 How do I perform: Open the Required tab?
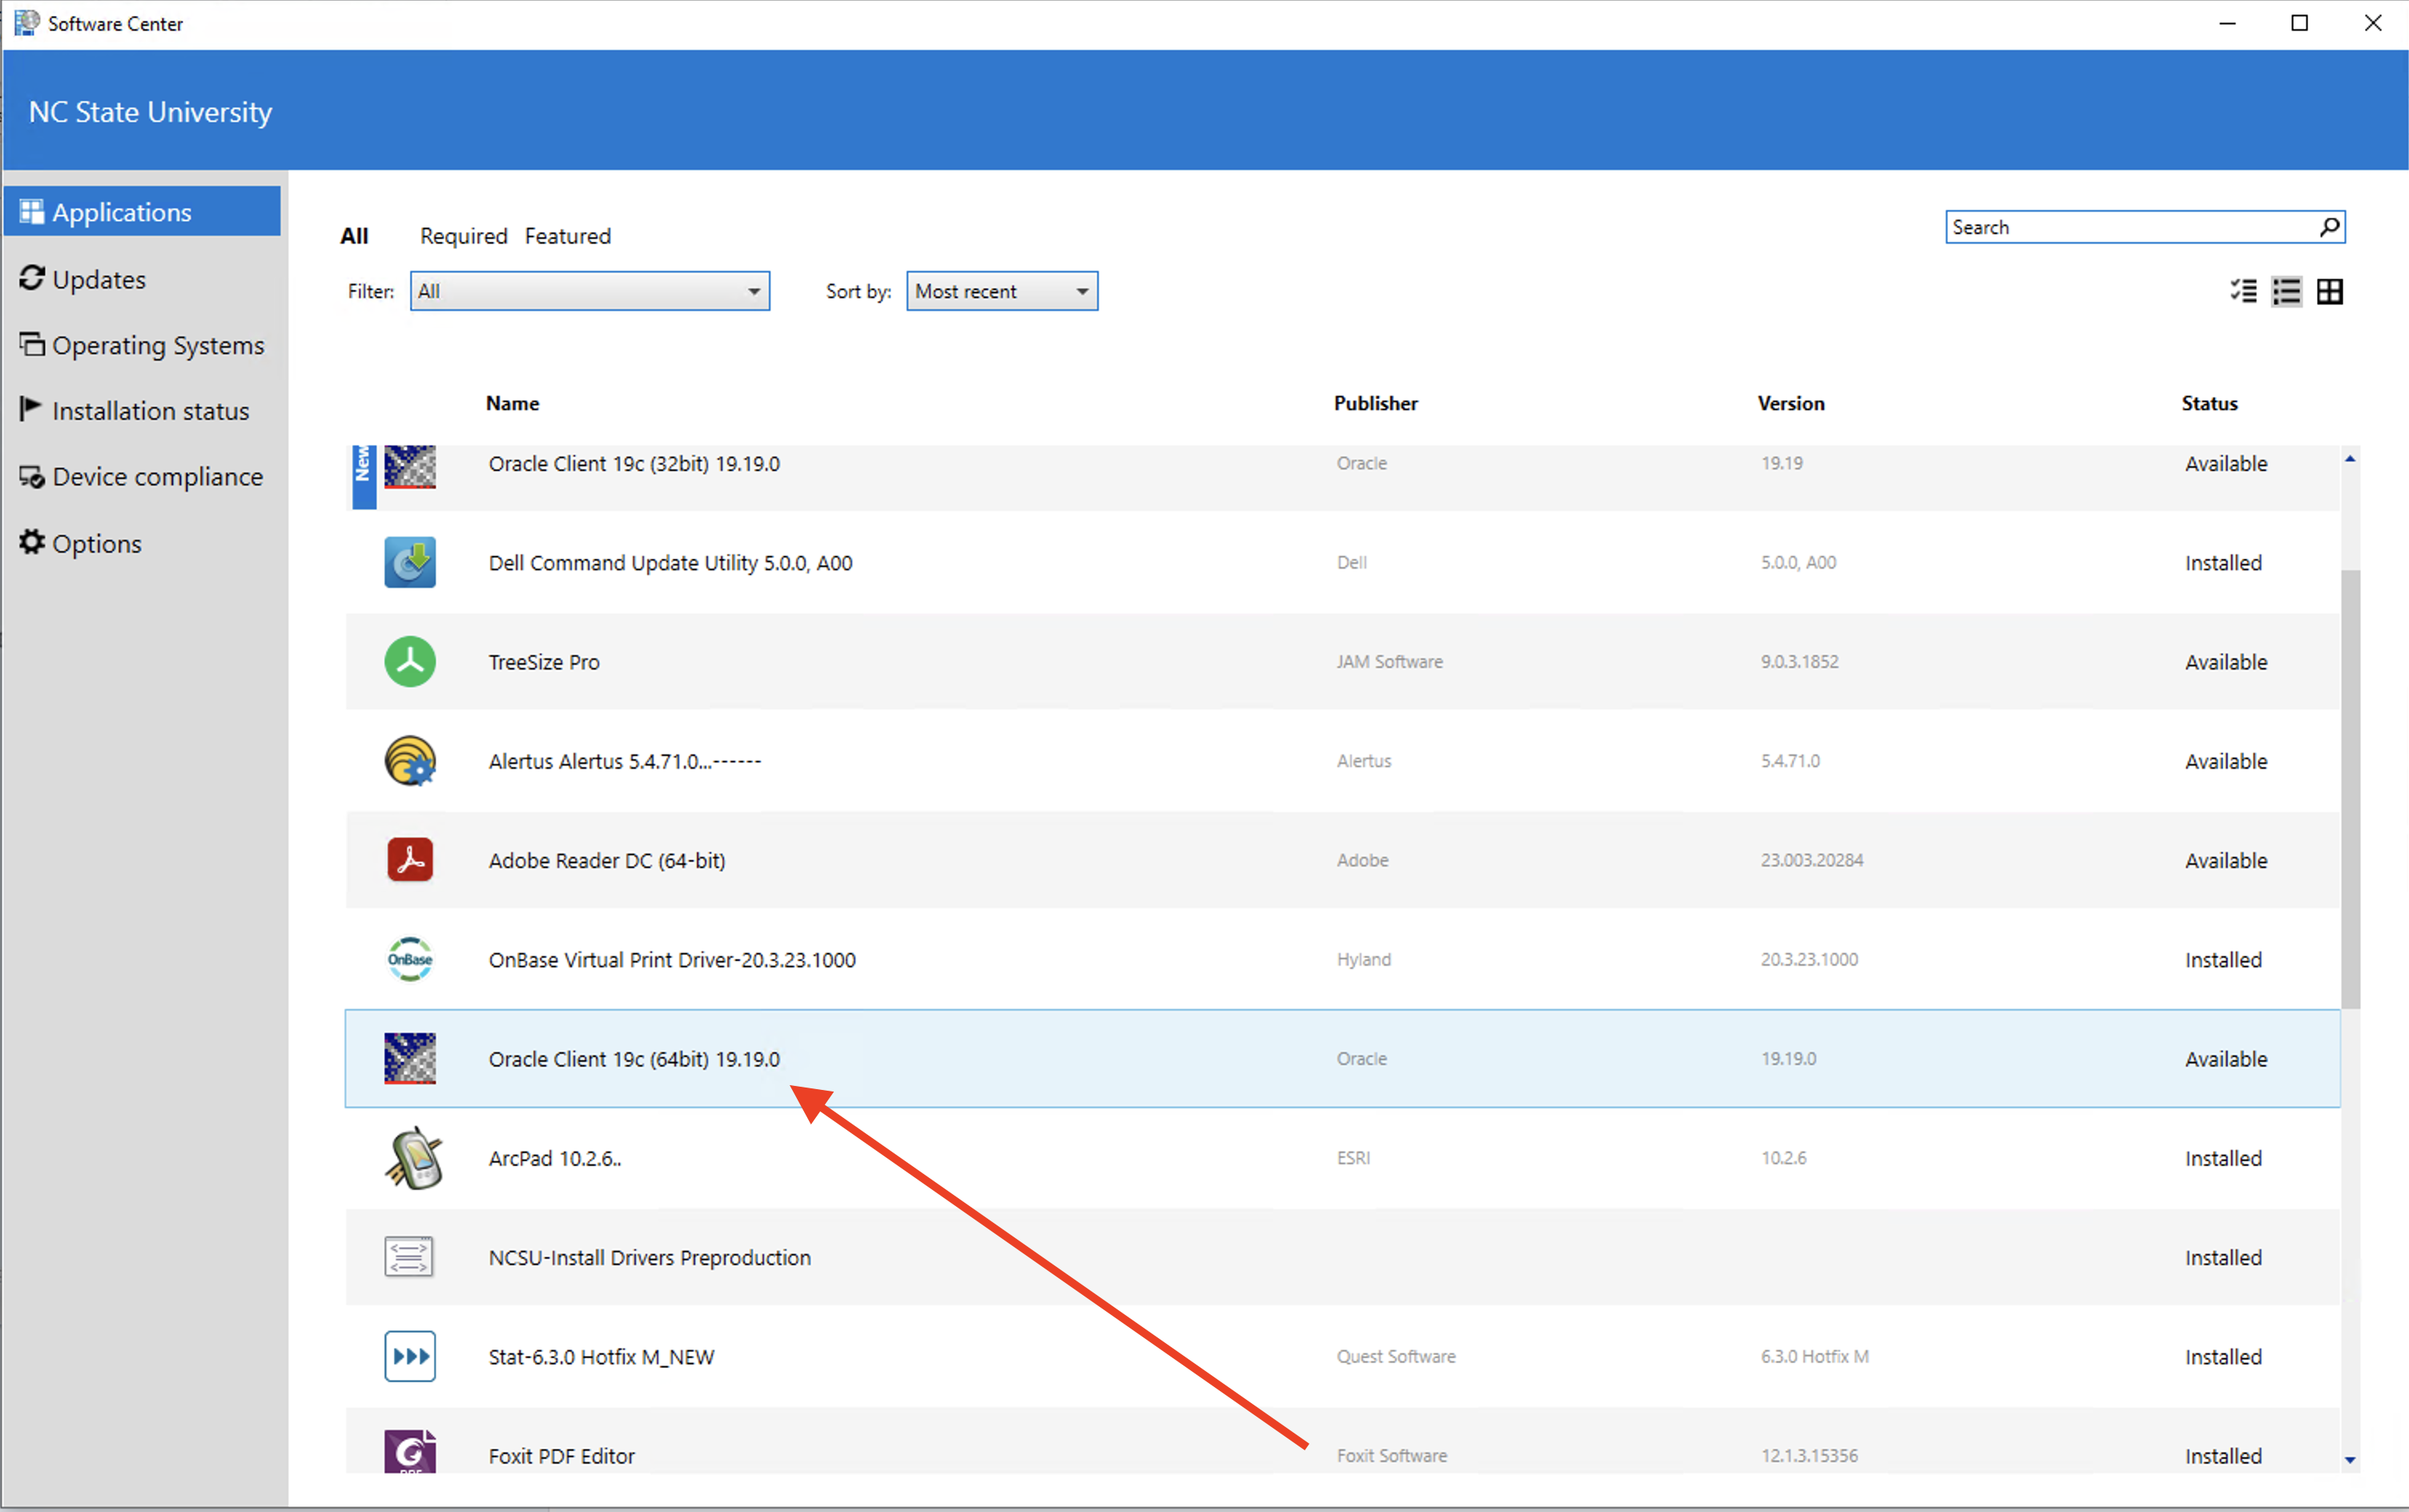[463, 236]
